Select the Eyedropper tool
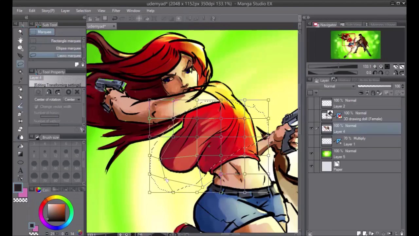Image resolution: width=419 pixels, height=236 pixels. click(x=20, y=80)
